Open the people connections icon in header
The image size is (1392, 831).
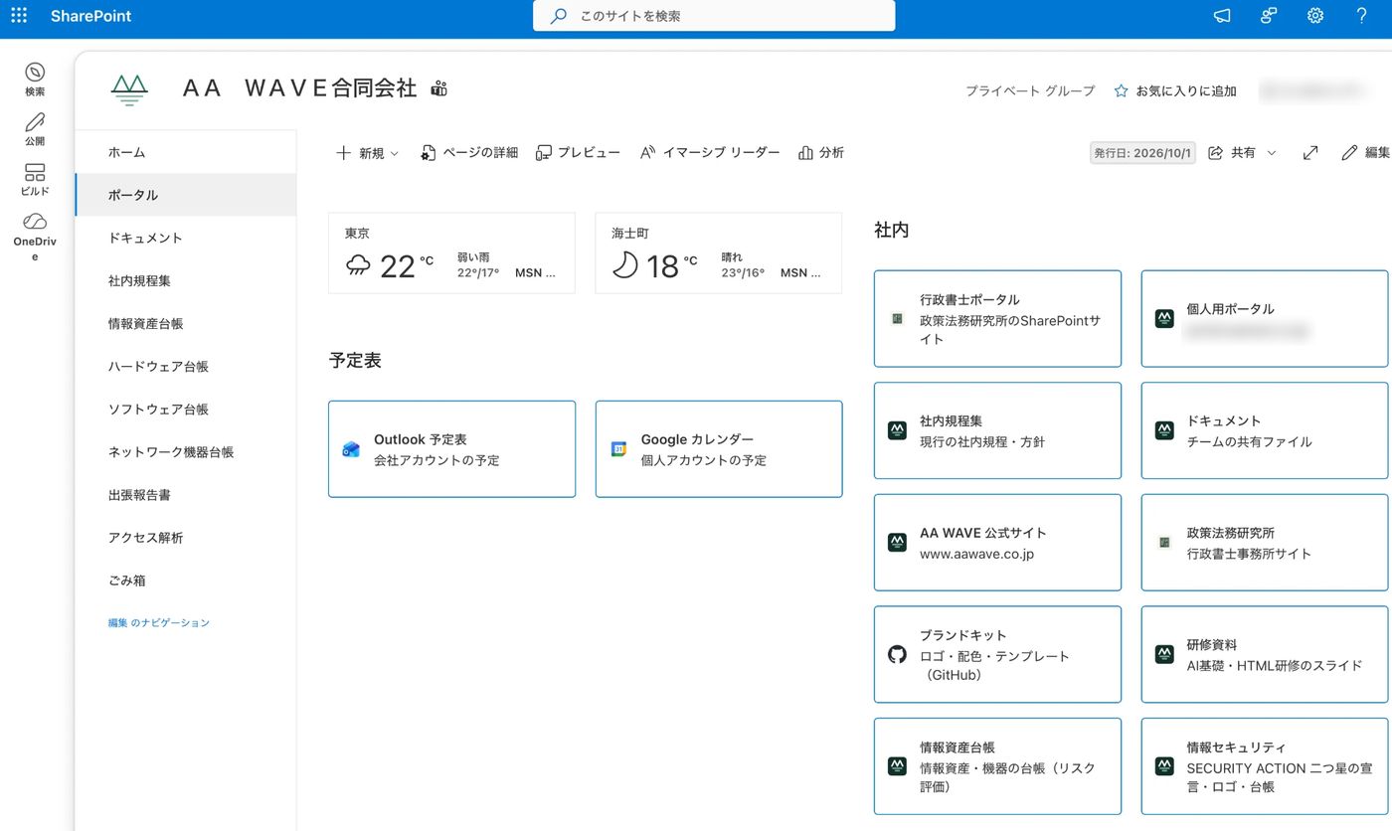tap(1269, 16)
